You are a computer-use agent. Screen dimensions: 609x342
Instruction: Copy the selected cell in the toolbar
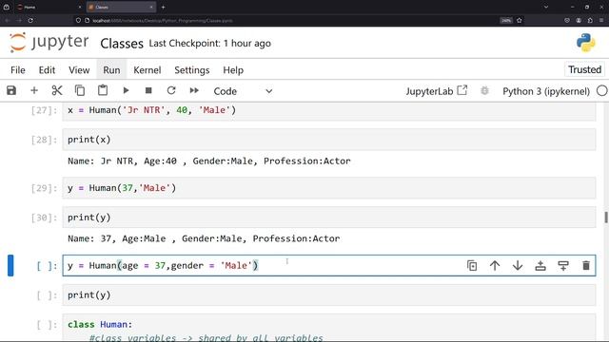point(80,91)
